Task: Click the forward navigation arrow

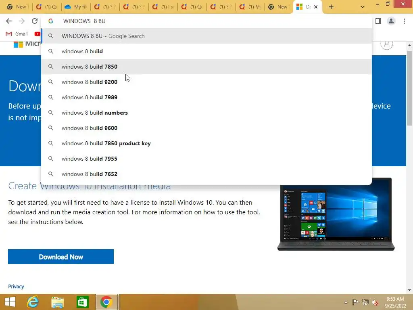Action: coord(22,21)
